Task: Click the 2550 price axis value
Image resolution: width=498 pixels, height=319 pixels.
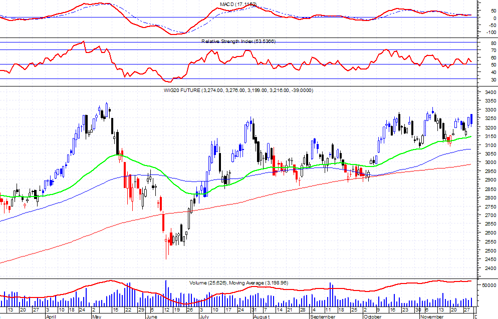Action: [490, 242]
